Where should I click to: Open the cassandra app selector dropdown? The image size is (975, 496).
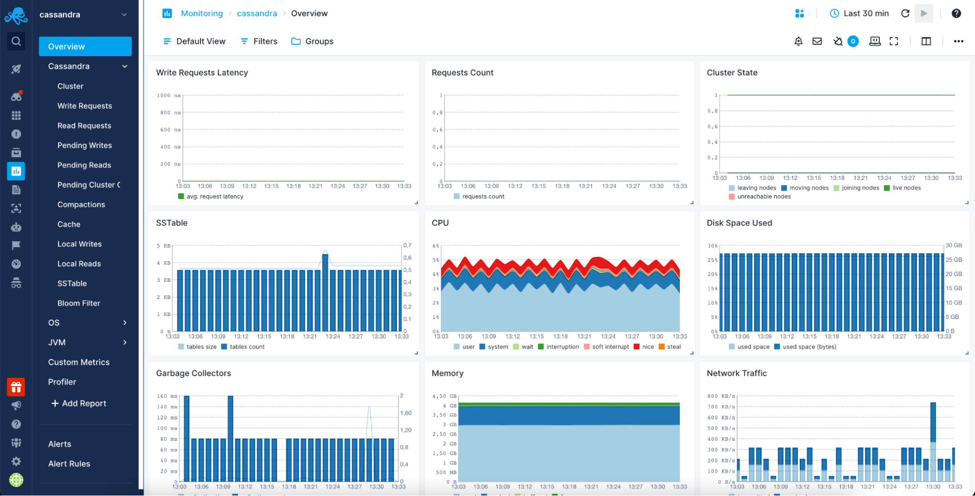[x=83, y=15]
